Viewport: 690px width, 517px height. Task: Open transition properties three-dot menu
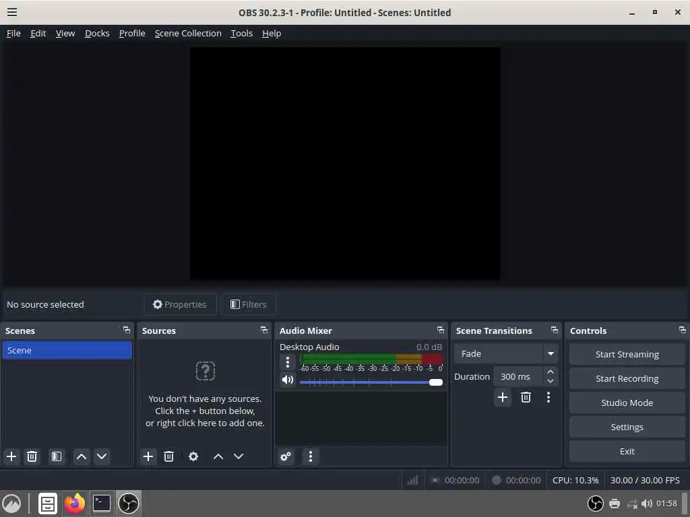click(x=548, y=397)
